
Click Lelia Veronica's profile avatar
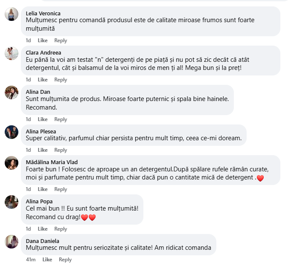[x=12, y=14]
